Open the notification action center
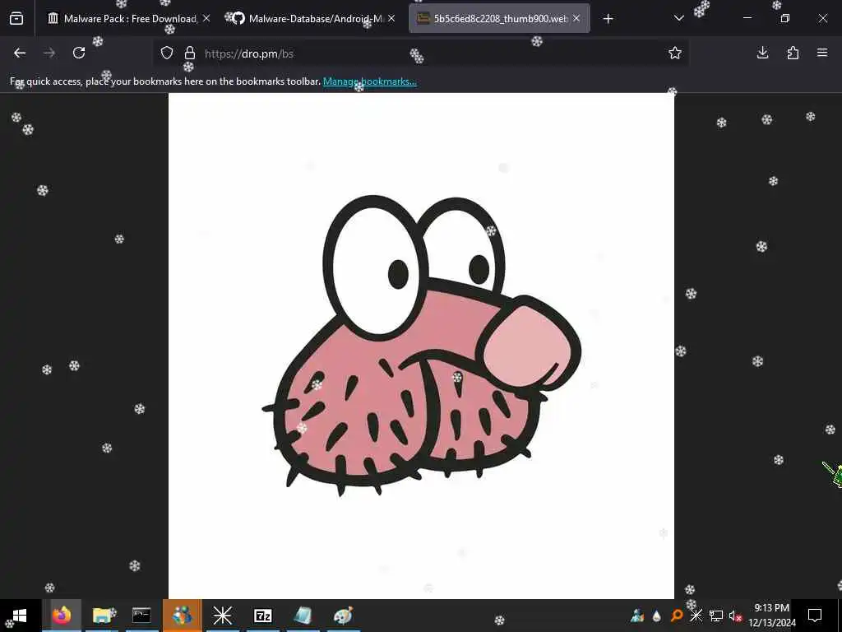 [815, 616]
